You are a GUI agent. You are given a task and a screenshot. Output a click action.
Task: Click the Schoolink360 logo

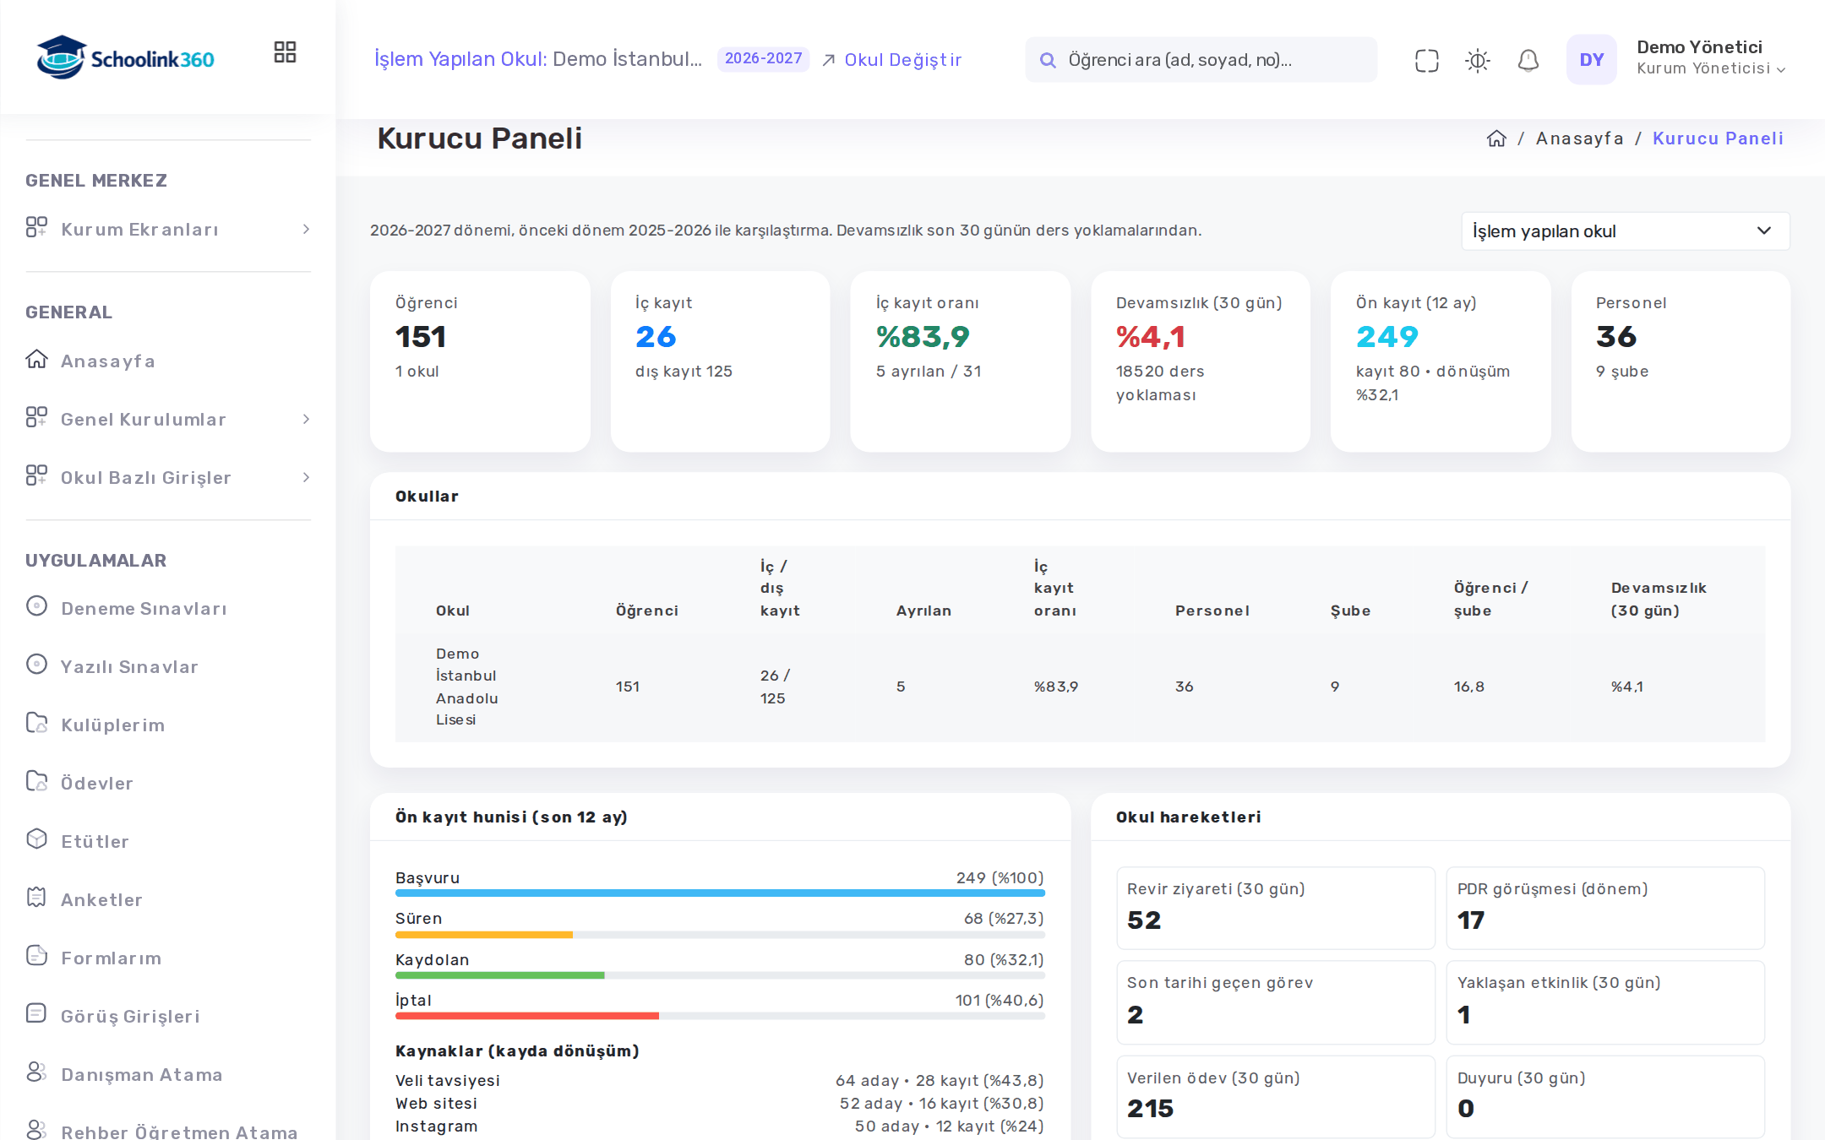tap(125, 58)
